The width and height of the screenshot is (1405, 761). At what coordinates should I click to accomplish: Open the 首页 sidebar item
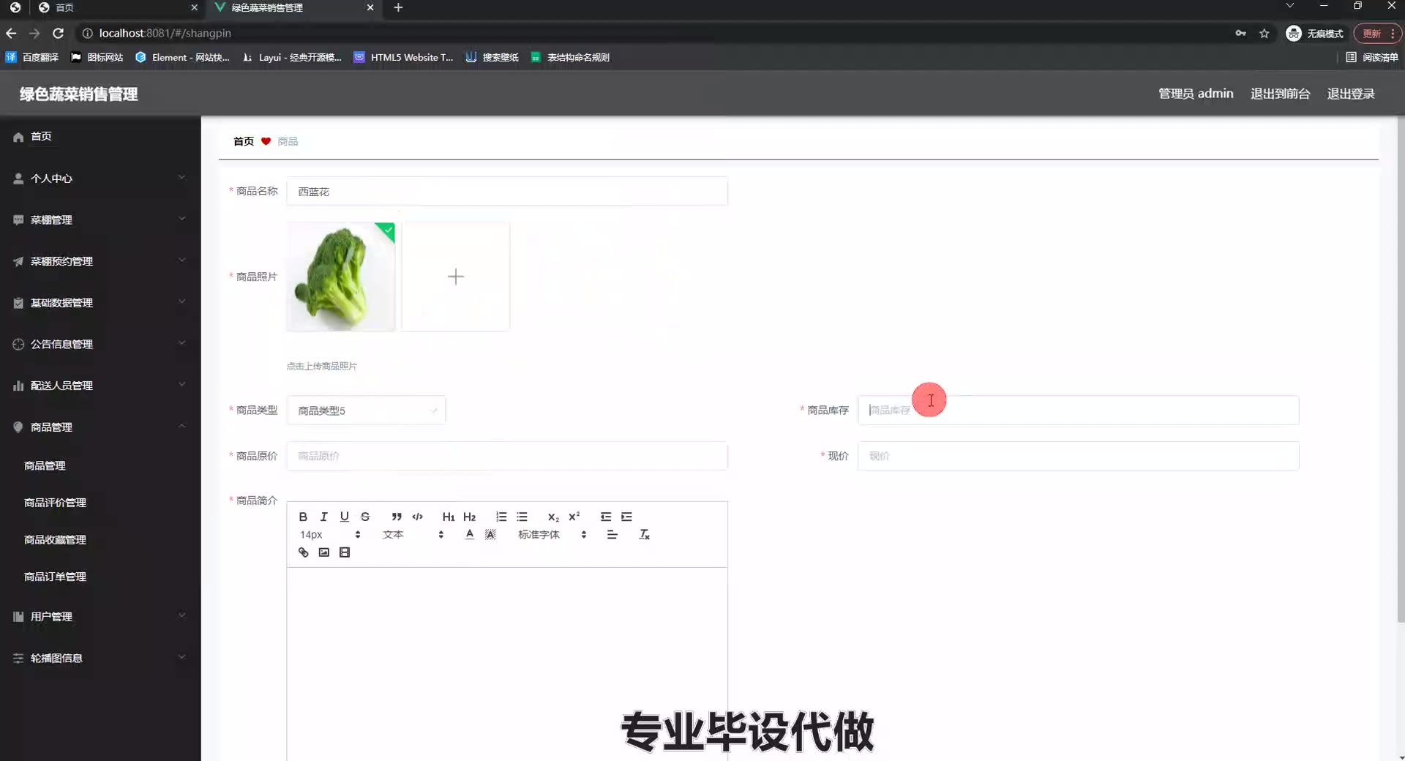[x=100, y=136]
